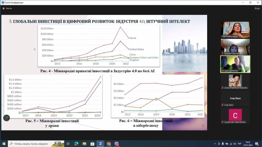Select Ігор Басс participant tile
Viewport: 262px width, 147px height.
click(x=235, y=98)
